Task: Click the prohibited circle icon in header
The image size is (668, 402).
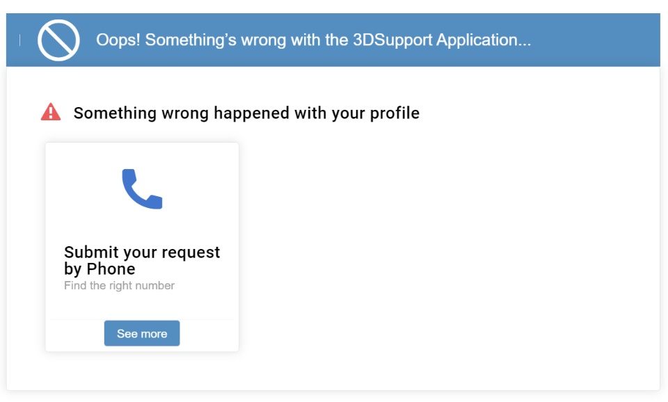Action: pos(58,40)
